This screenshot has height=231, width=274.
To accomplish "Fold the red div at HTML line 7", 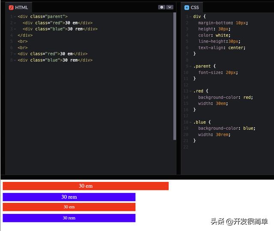I will click(x=15, y=54).
